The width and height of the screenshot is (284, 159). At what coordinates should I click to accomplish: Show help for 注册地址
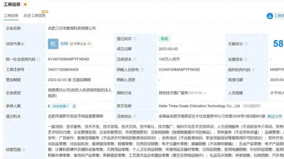point(135,116)
